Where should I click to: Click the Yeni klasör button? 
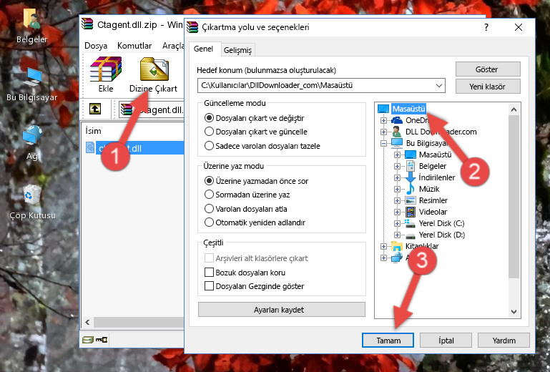(488, 87)
